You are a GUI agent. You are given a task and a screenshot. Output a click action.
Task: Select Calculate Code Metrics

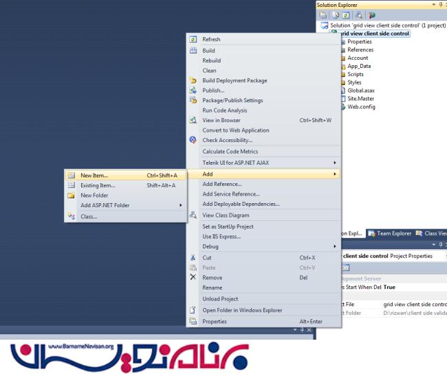point(230,151)
